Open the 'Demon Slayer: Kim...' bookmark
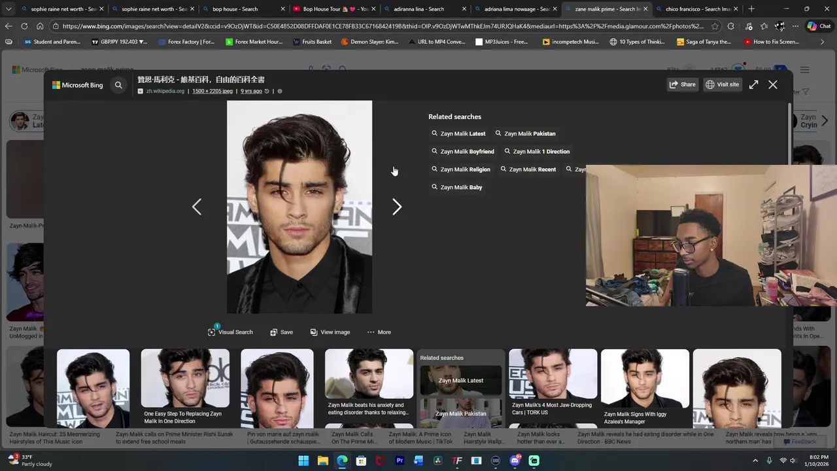837x471 pixels. pos(369,42)
